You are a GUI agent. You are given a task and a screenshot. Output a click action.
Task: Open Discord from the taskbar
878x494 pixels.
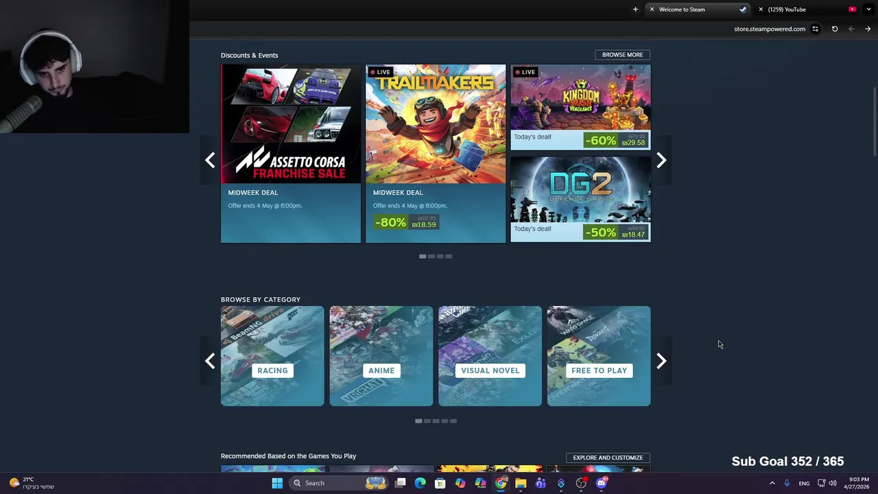coord(602,483)
